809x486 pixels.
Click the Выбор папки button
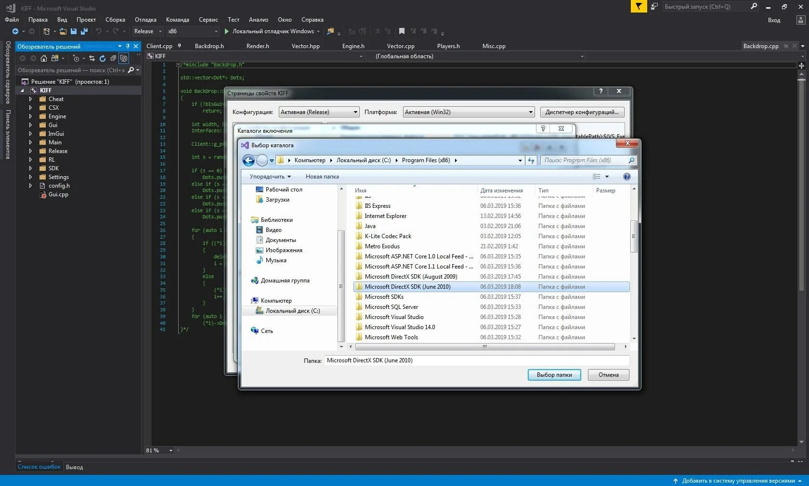pos(554,375)
